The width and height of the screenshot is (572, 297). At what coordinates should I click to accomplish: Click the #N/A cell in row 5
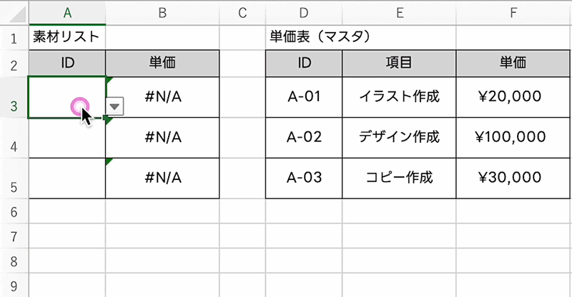[x=162, y=177]
